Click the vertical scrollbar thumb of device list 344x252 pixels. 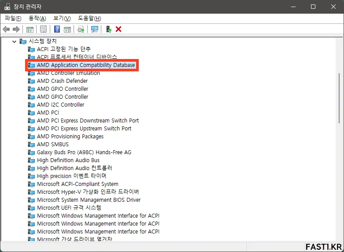click(x=340, y=98)
